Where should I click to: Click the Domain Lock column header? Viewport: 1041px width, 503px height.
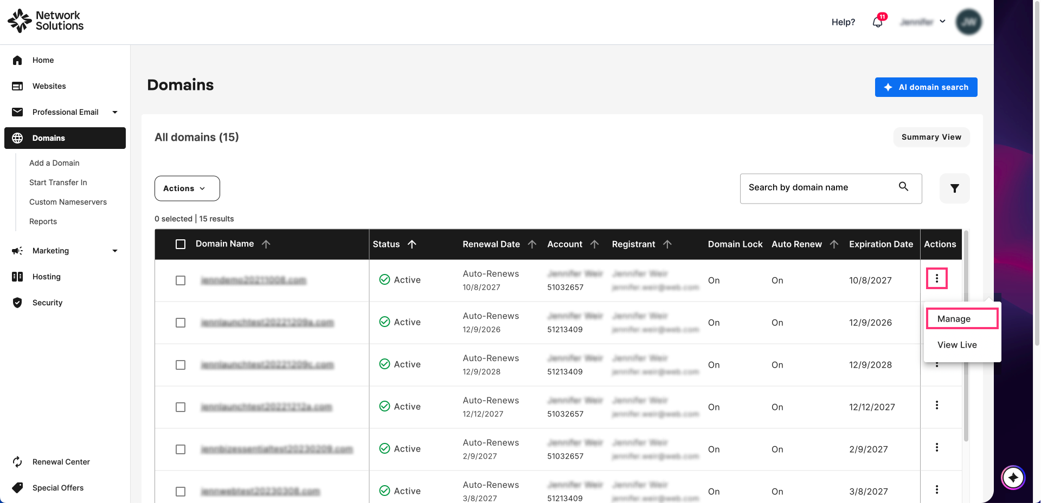click(x=735, y=244)
